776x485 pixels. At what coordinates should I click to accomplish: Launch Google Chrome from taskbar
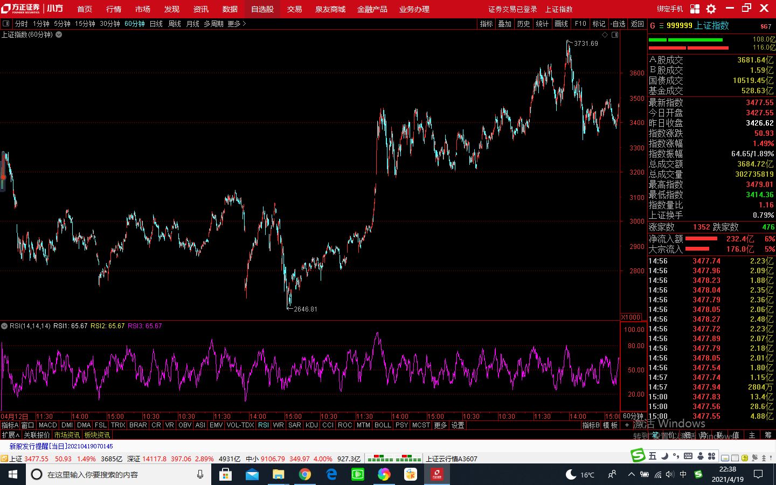(x=304, y=474)
